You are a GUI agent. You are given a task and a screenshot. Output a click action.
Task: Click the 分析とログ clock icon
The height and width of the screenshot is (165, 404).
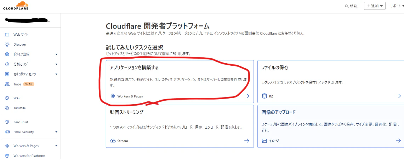[x=7, y=64]
